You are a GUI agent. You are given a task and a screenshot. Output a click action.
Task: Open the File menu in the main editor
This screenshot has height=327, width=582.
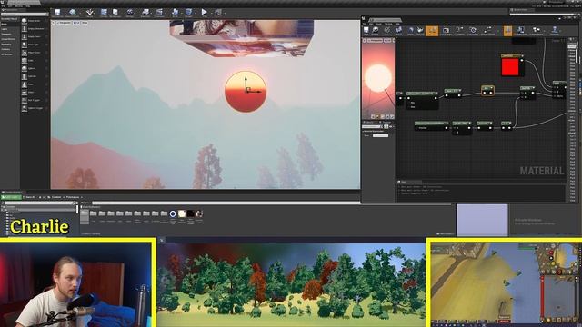3,6
